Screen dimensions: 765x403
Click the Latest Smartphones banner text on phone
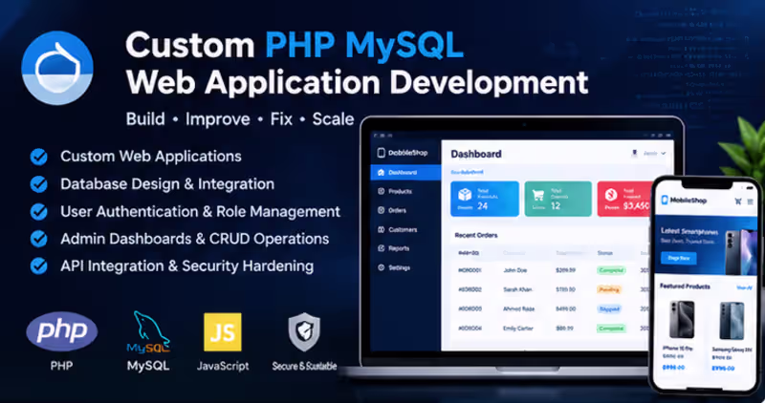point(688,231)
